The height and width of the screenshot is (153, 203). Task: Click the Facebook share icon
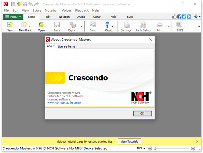(x=179, y=16)
